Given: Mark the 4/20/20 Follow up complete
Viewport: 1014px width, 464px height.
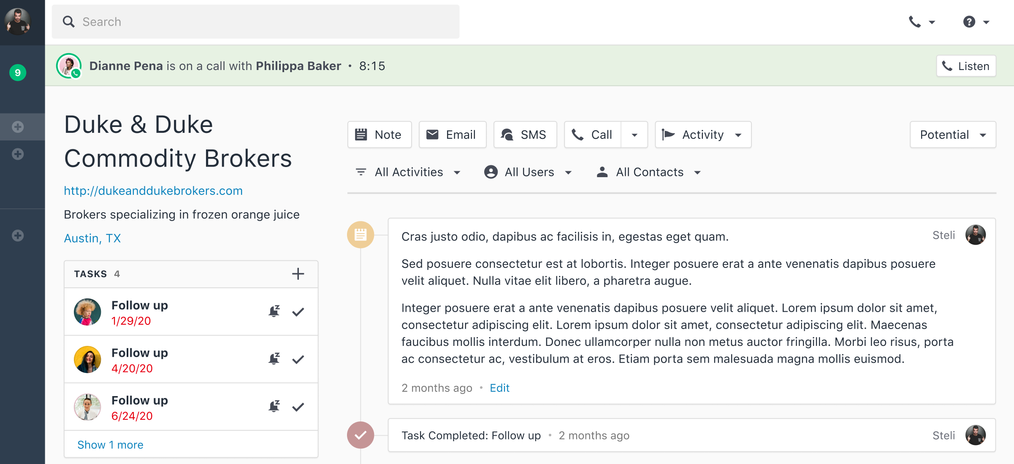Looking at the screenshot, I should (298, 359).
